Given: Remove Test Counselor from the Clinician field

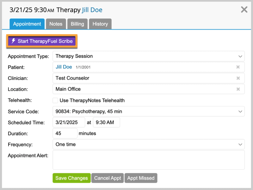Looking at the screenshot, I should click(x=238, y=78).
